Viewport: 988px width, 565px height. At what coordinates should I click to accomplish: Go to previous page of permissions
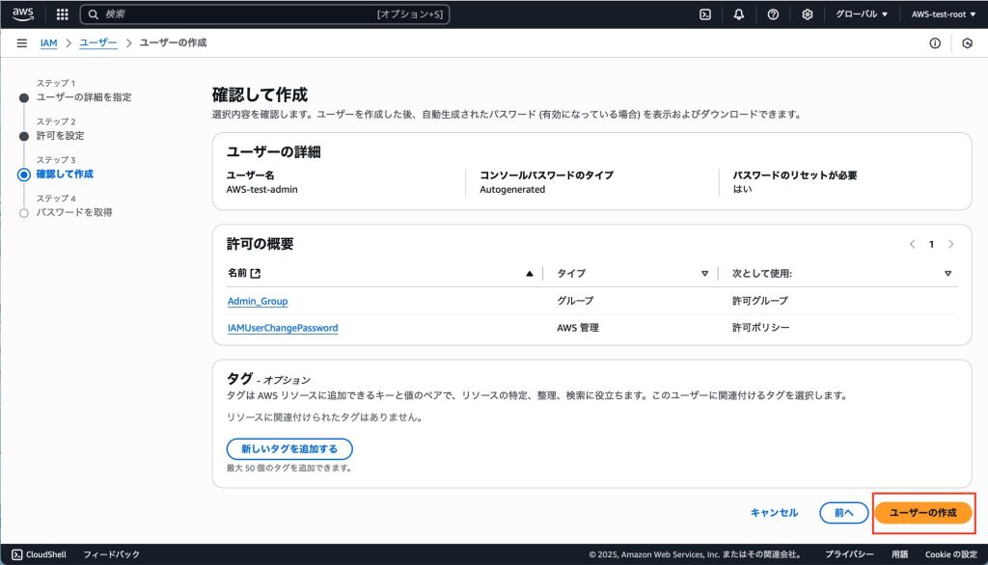pos(912,244)
